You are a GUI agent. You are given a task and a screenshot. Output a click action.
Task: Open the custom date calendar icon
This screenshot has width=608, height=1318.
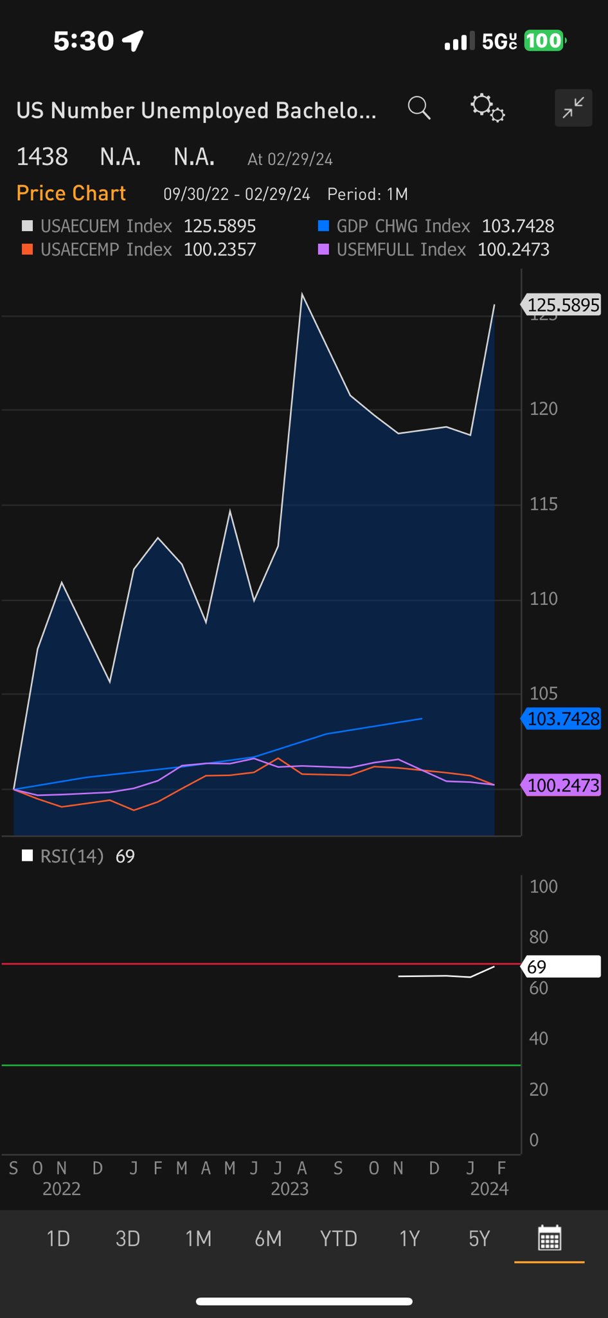(550, 1238)
